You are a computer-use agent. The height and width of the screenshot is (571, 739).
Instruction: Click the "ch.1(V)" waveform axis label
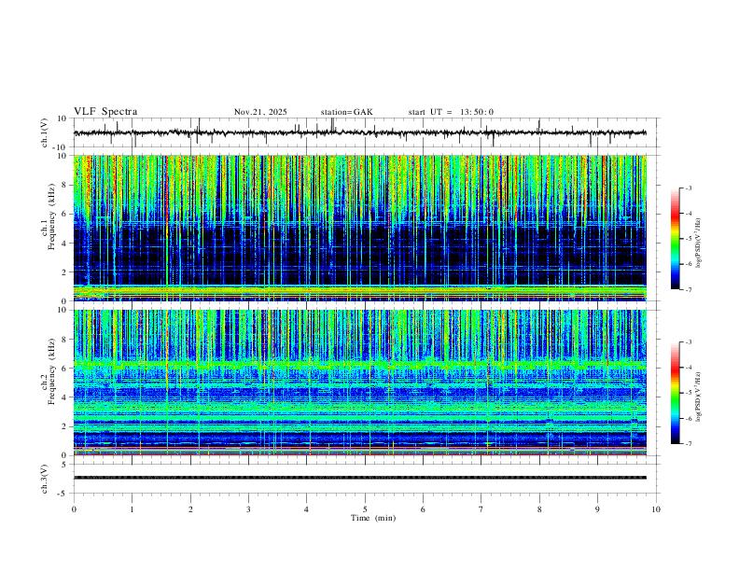coord(45,132)
